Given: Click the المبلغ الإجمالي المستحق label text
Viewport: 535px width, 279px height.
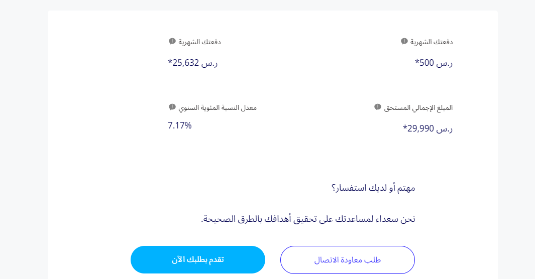Looking at the screenshot, I should coord(418,108).
